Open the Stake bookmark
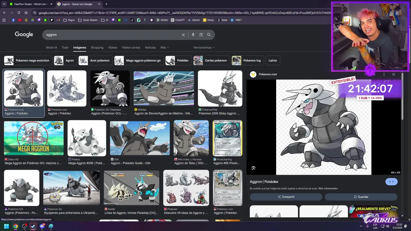 click(x=222, y=20)
